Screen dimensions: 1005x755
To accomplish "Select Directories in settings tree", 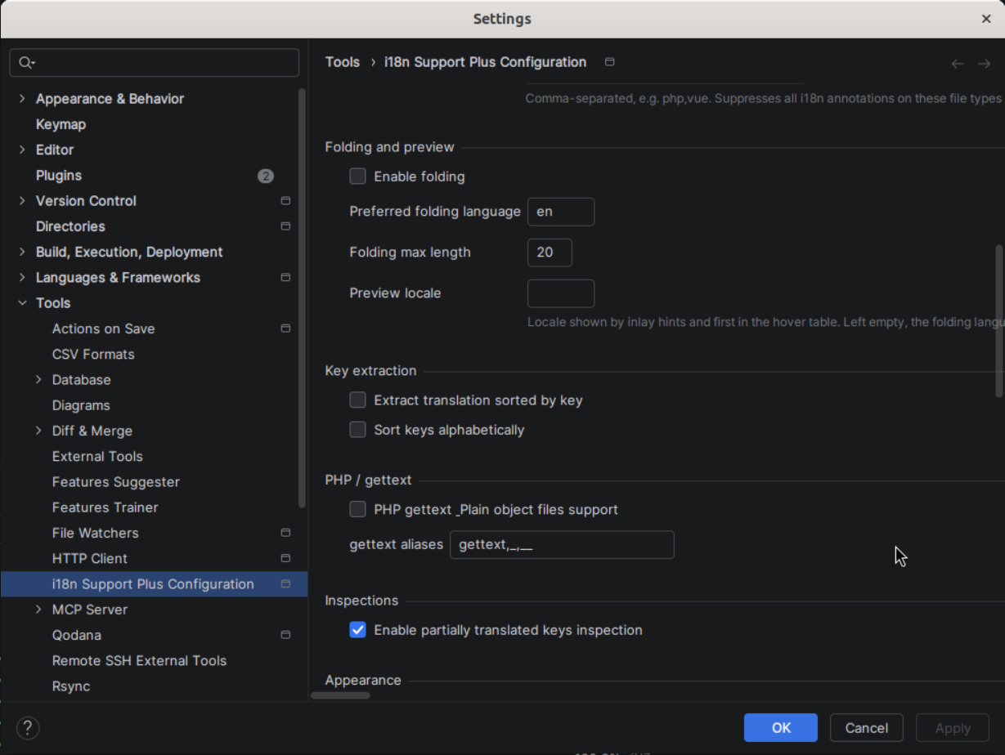I will 70,226.
